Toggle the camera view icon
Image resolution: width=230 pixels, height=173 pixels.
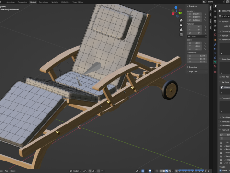pos(181,30)
